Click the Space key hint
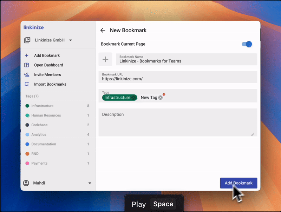The image size is (281, 212). point(163,204)
